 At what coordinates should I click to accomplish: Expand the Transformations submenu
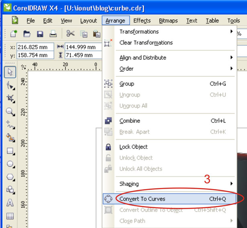pos(169,32)
